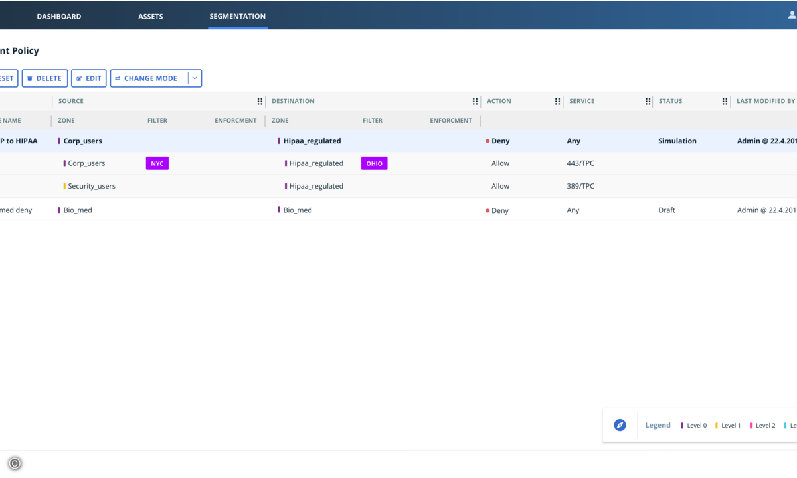The width and height of the screenshot is (797, 478).
Task: Select Hipaa_regulated in the Security_users row
Action: tap(316, 186)
